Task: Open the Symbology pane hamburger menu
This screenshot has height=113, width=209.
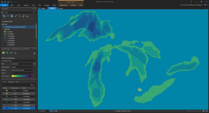Action: (35, 53)
